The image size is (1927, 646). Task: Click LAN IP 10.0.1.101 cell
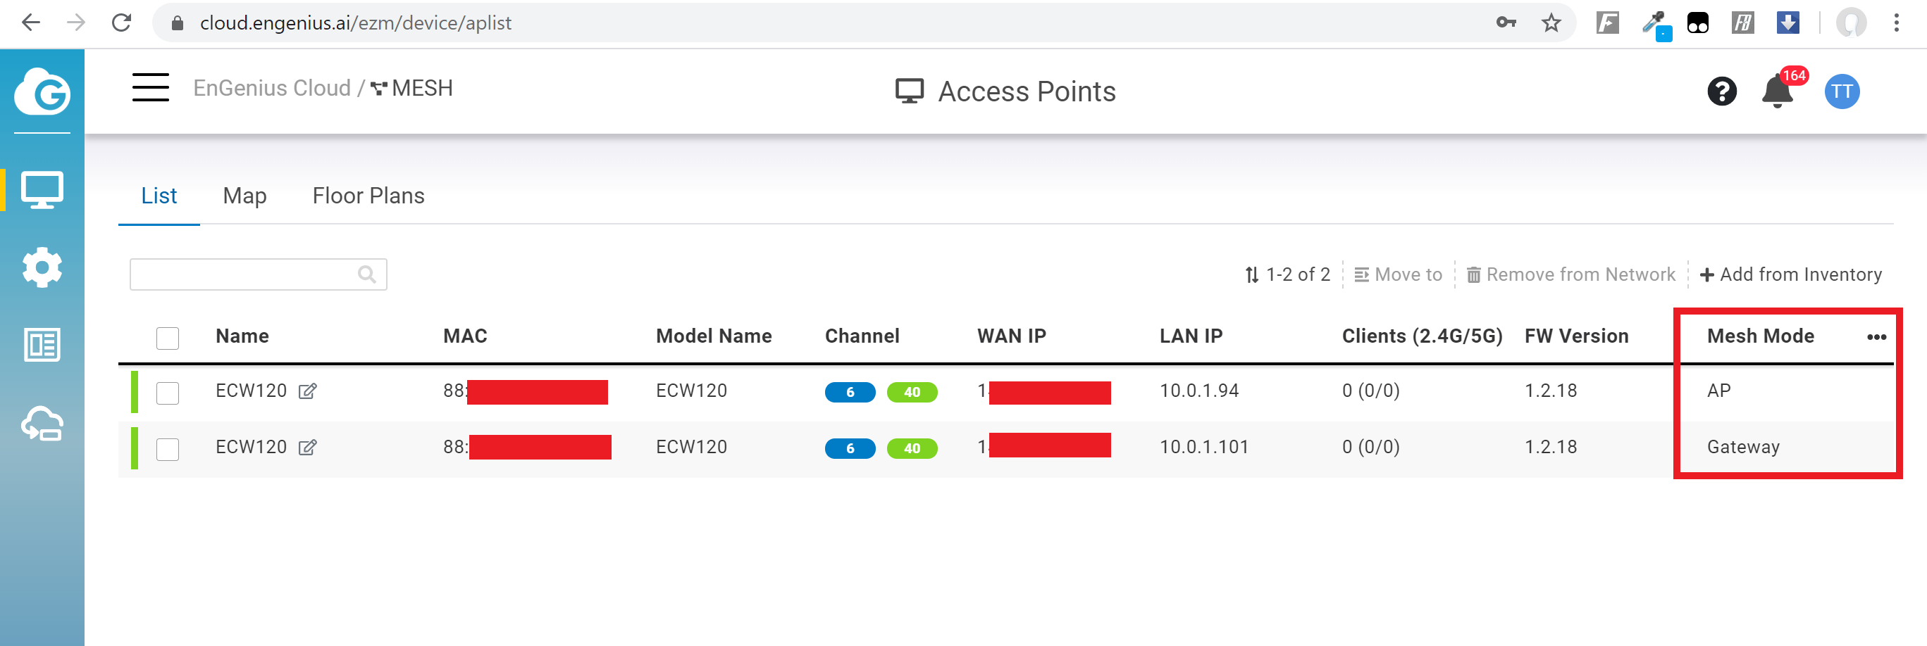[1204, 448]
